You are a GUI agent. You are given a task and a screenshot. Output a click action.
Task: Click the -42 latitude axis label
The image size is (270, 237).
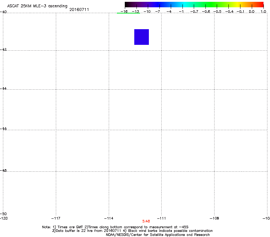tap(3, 49)
